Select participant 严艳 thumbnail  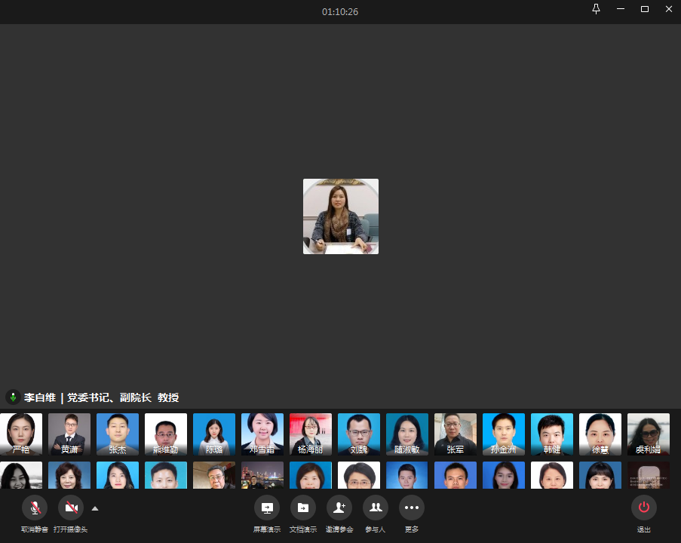point(21,434)
